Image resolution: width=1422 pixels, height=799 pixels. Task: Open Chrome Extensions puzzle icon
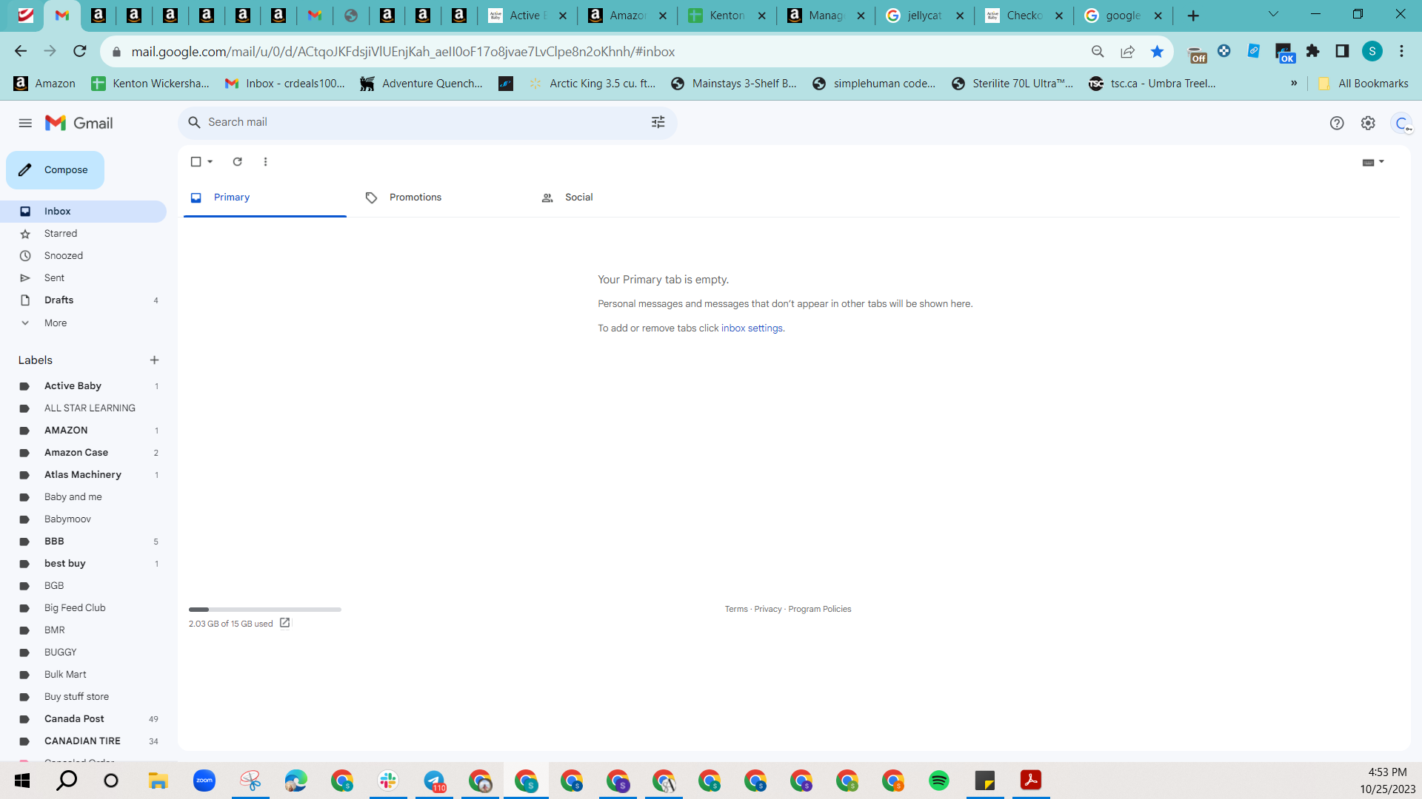pyautogui.click(x=1313, y=51)
